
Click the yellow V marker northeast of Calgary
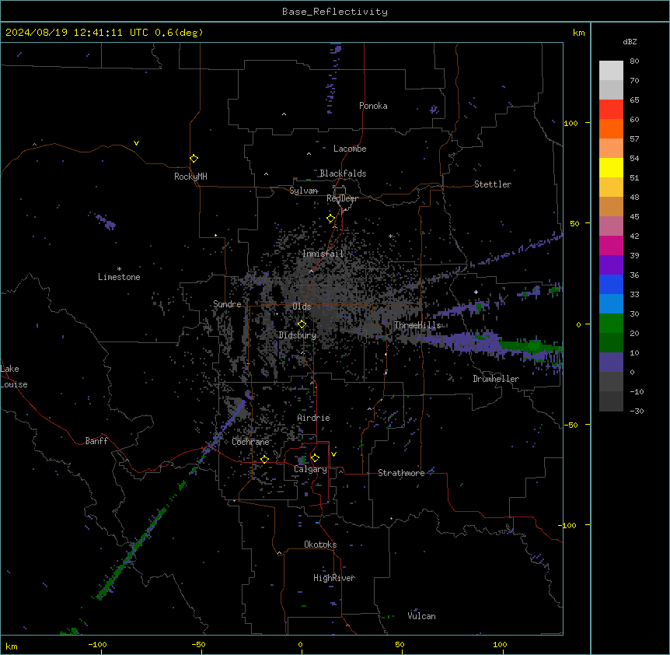click(333, 454)
